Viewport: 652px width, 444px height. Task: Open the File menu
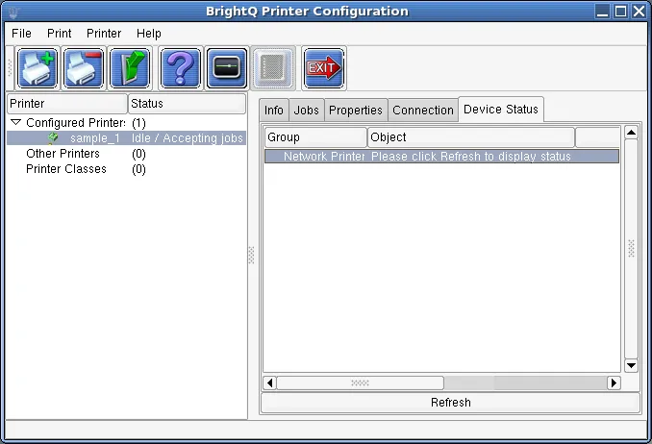pyautogui.click(x=21, y=34)
